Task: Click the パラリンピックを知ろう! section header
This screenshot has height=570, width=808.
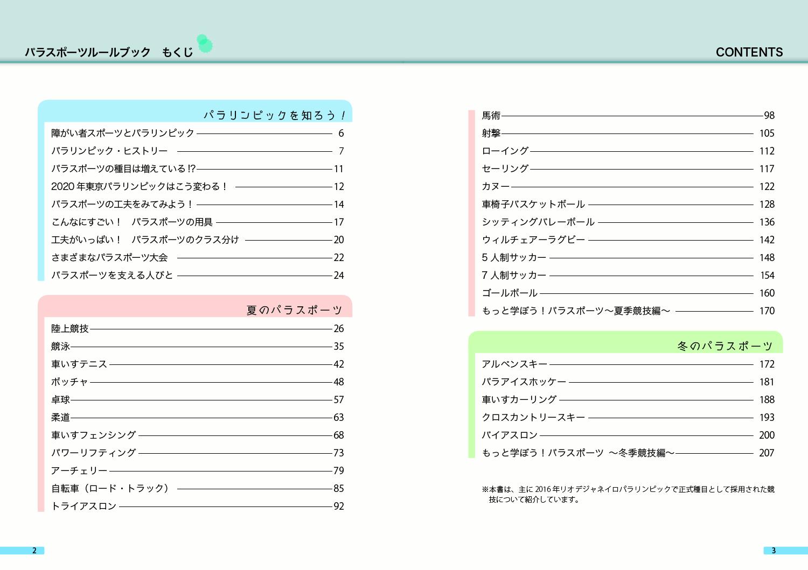Action: [x=275, y=115]
